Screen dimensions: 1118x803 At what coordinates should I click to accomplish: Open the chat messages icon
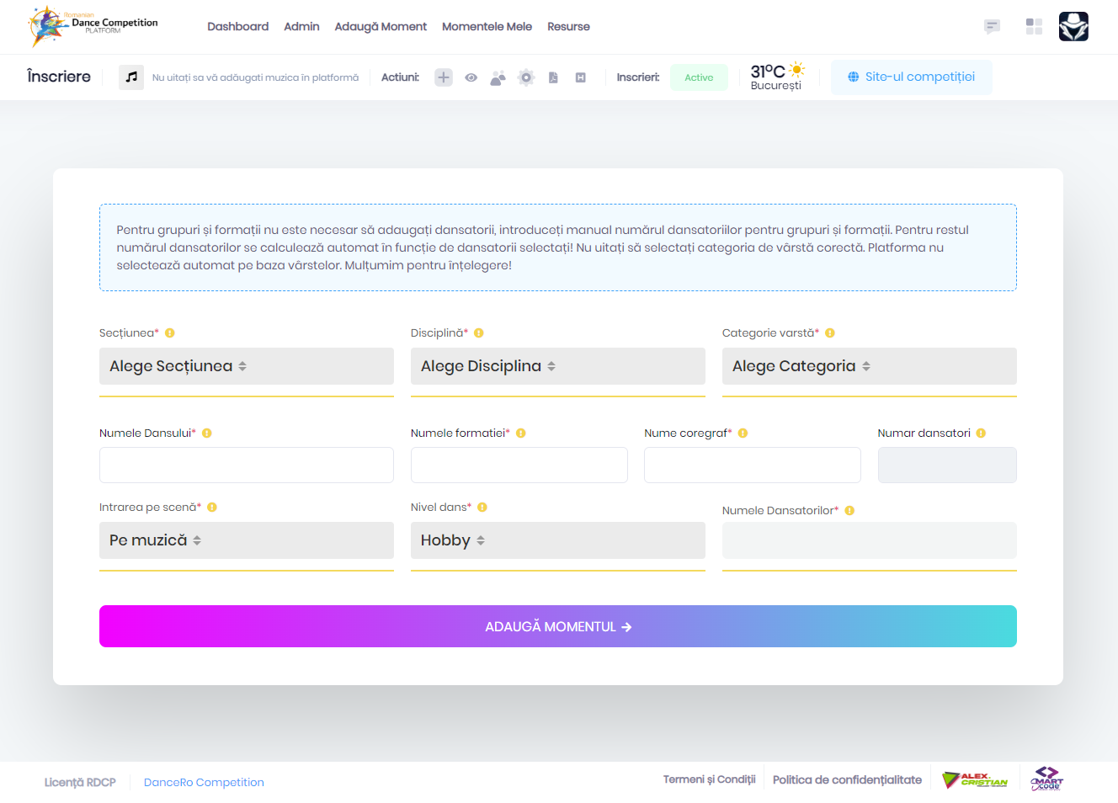tap(993, 27)
